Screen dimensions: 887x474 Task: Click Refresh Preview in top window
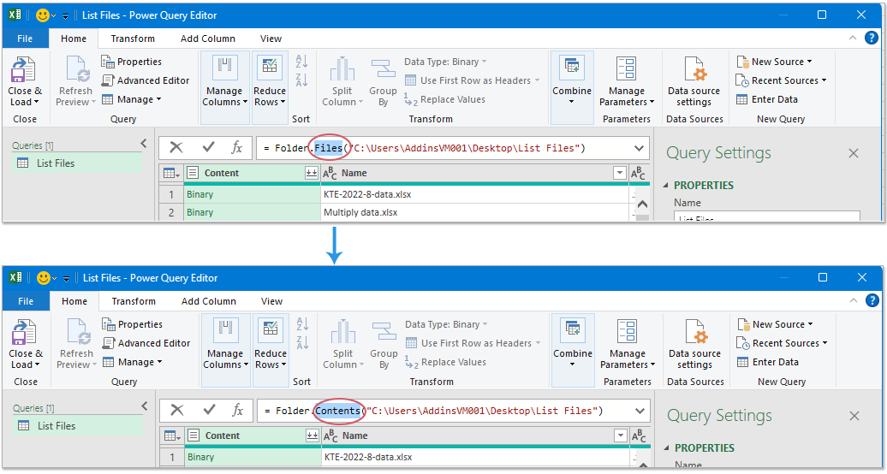coord(76,81)
